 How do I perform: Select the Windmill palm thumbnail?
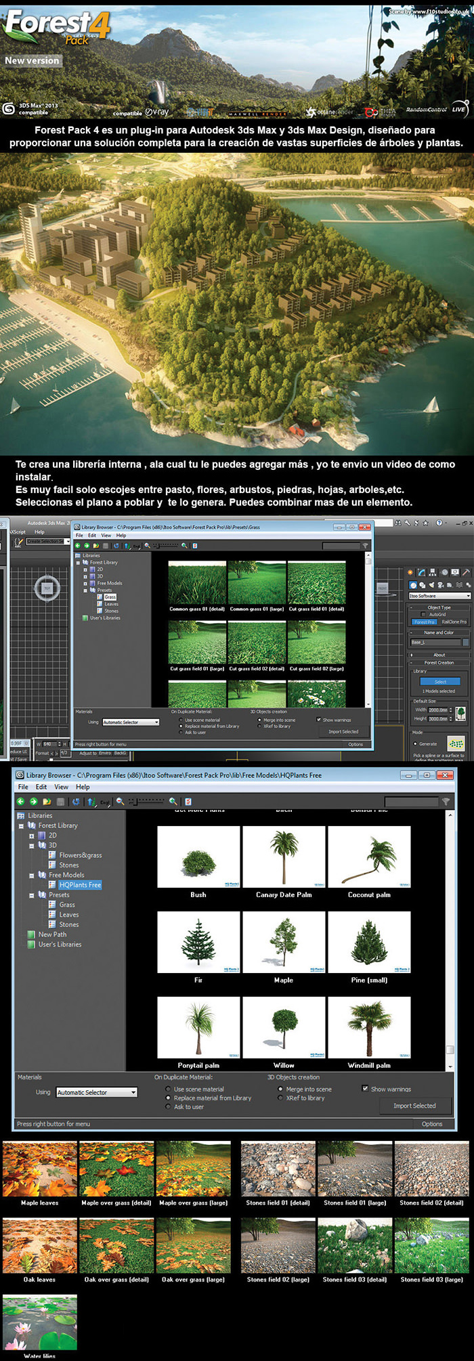(369, 1027)
